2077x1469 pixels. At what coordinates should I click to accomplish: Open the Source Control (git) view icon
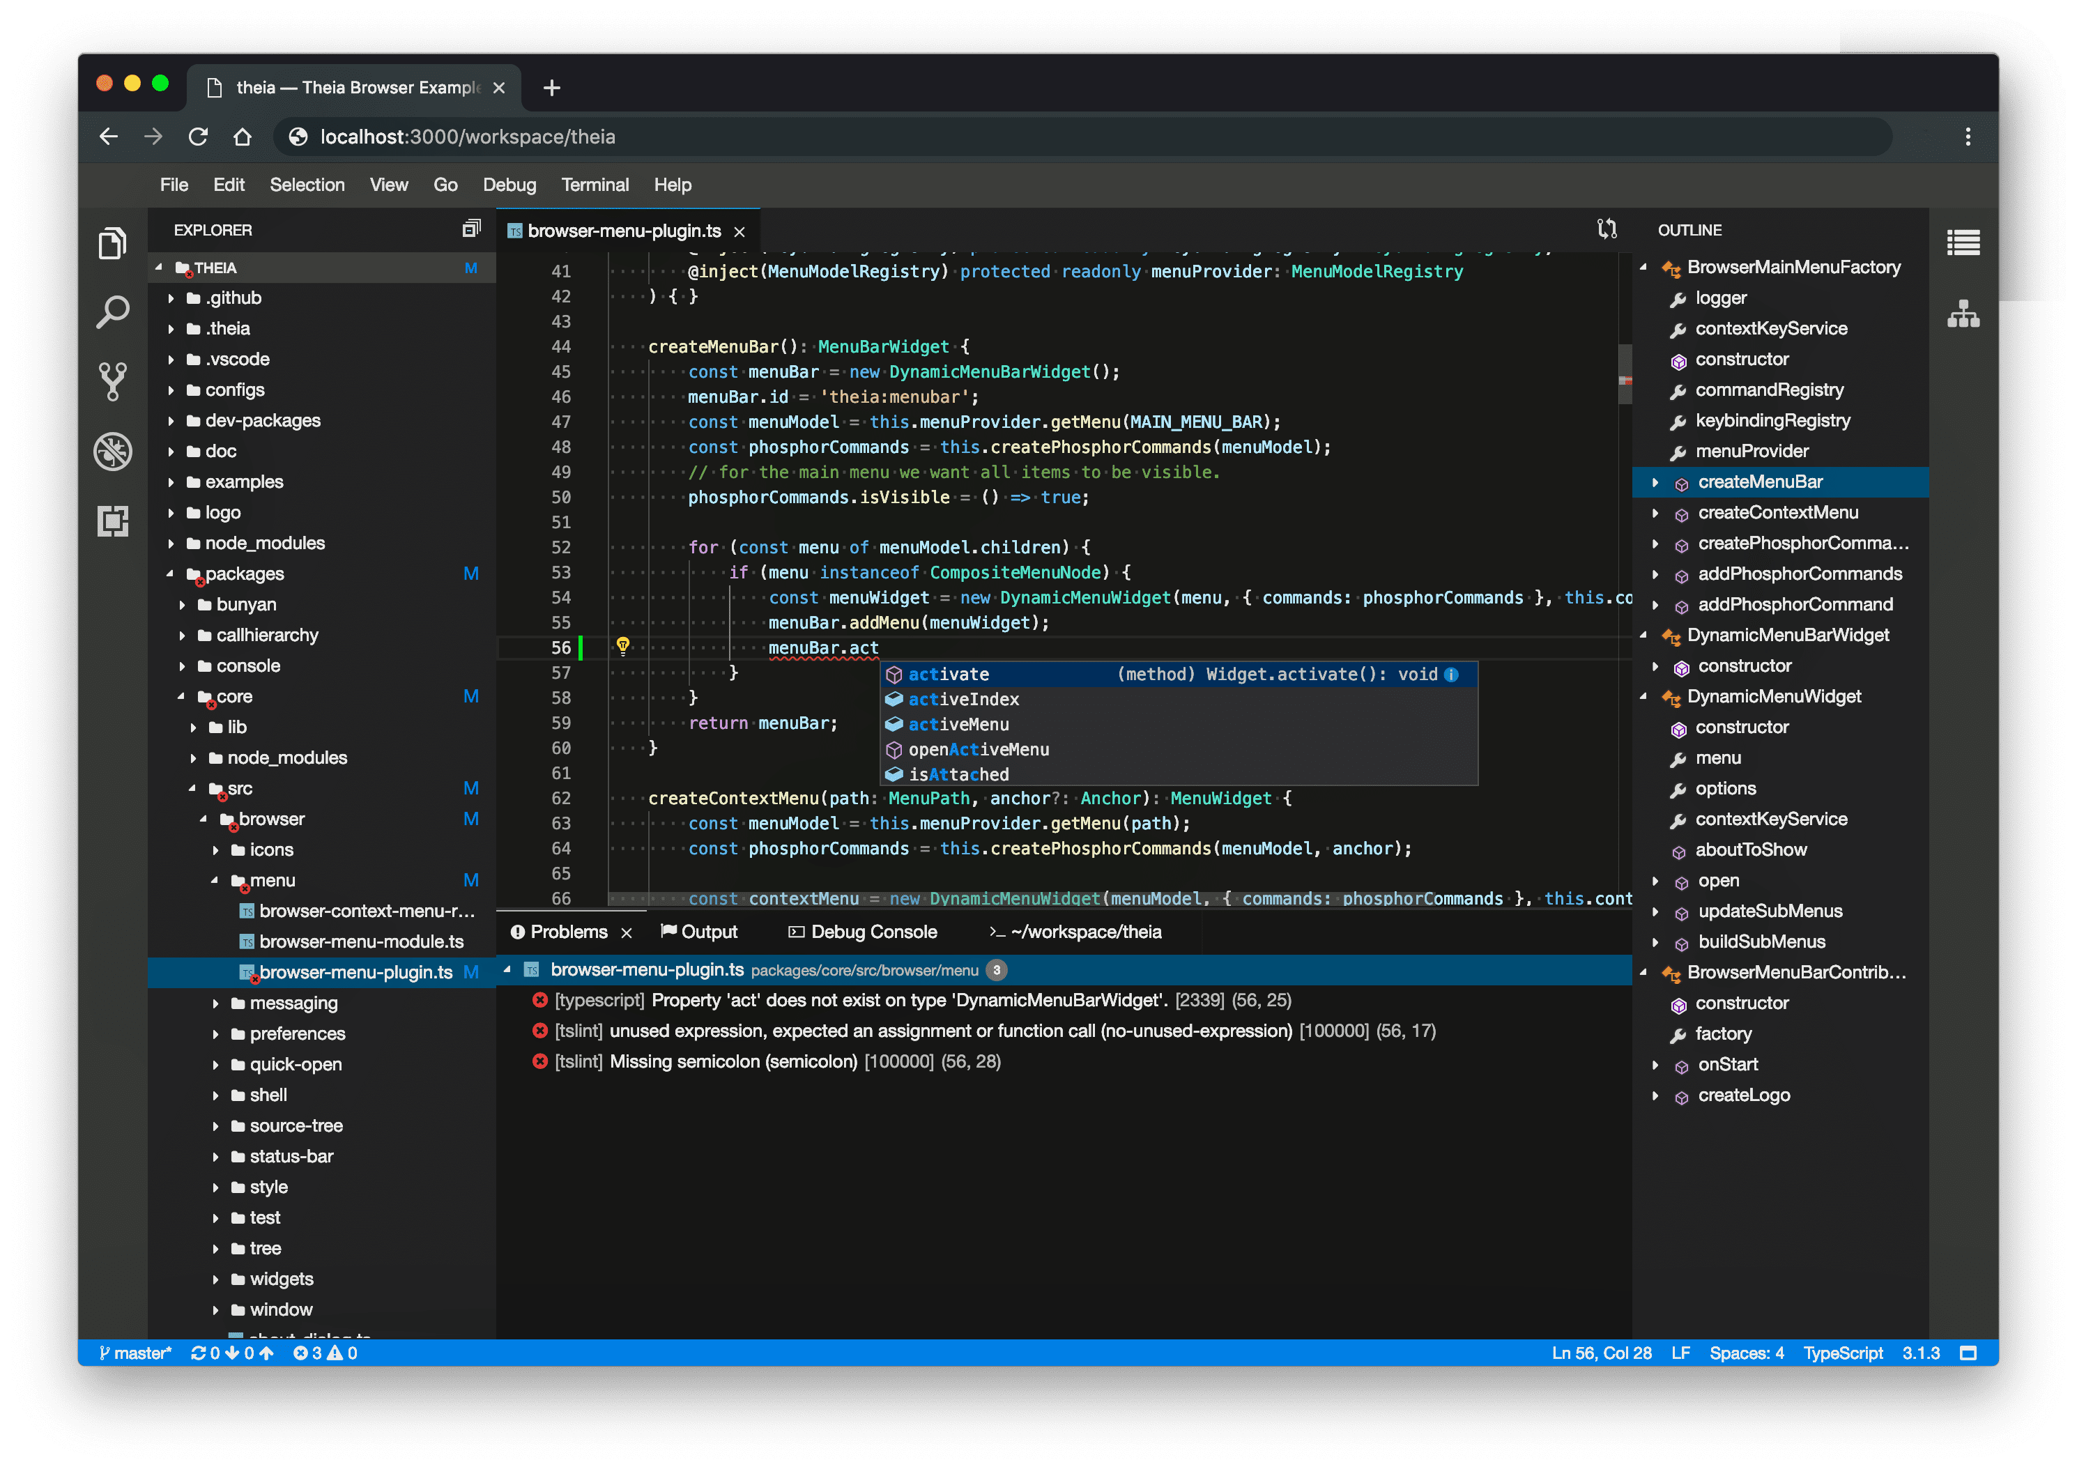point(113,380)
